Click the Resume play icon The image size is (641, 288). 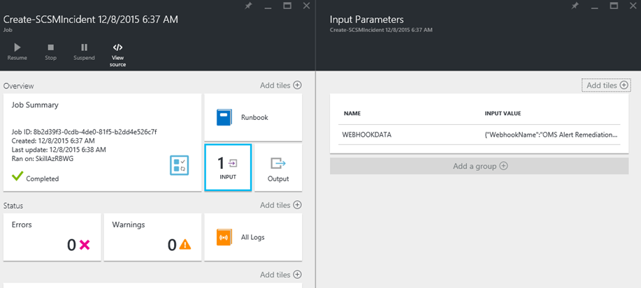(17, 47)
